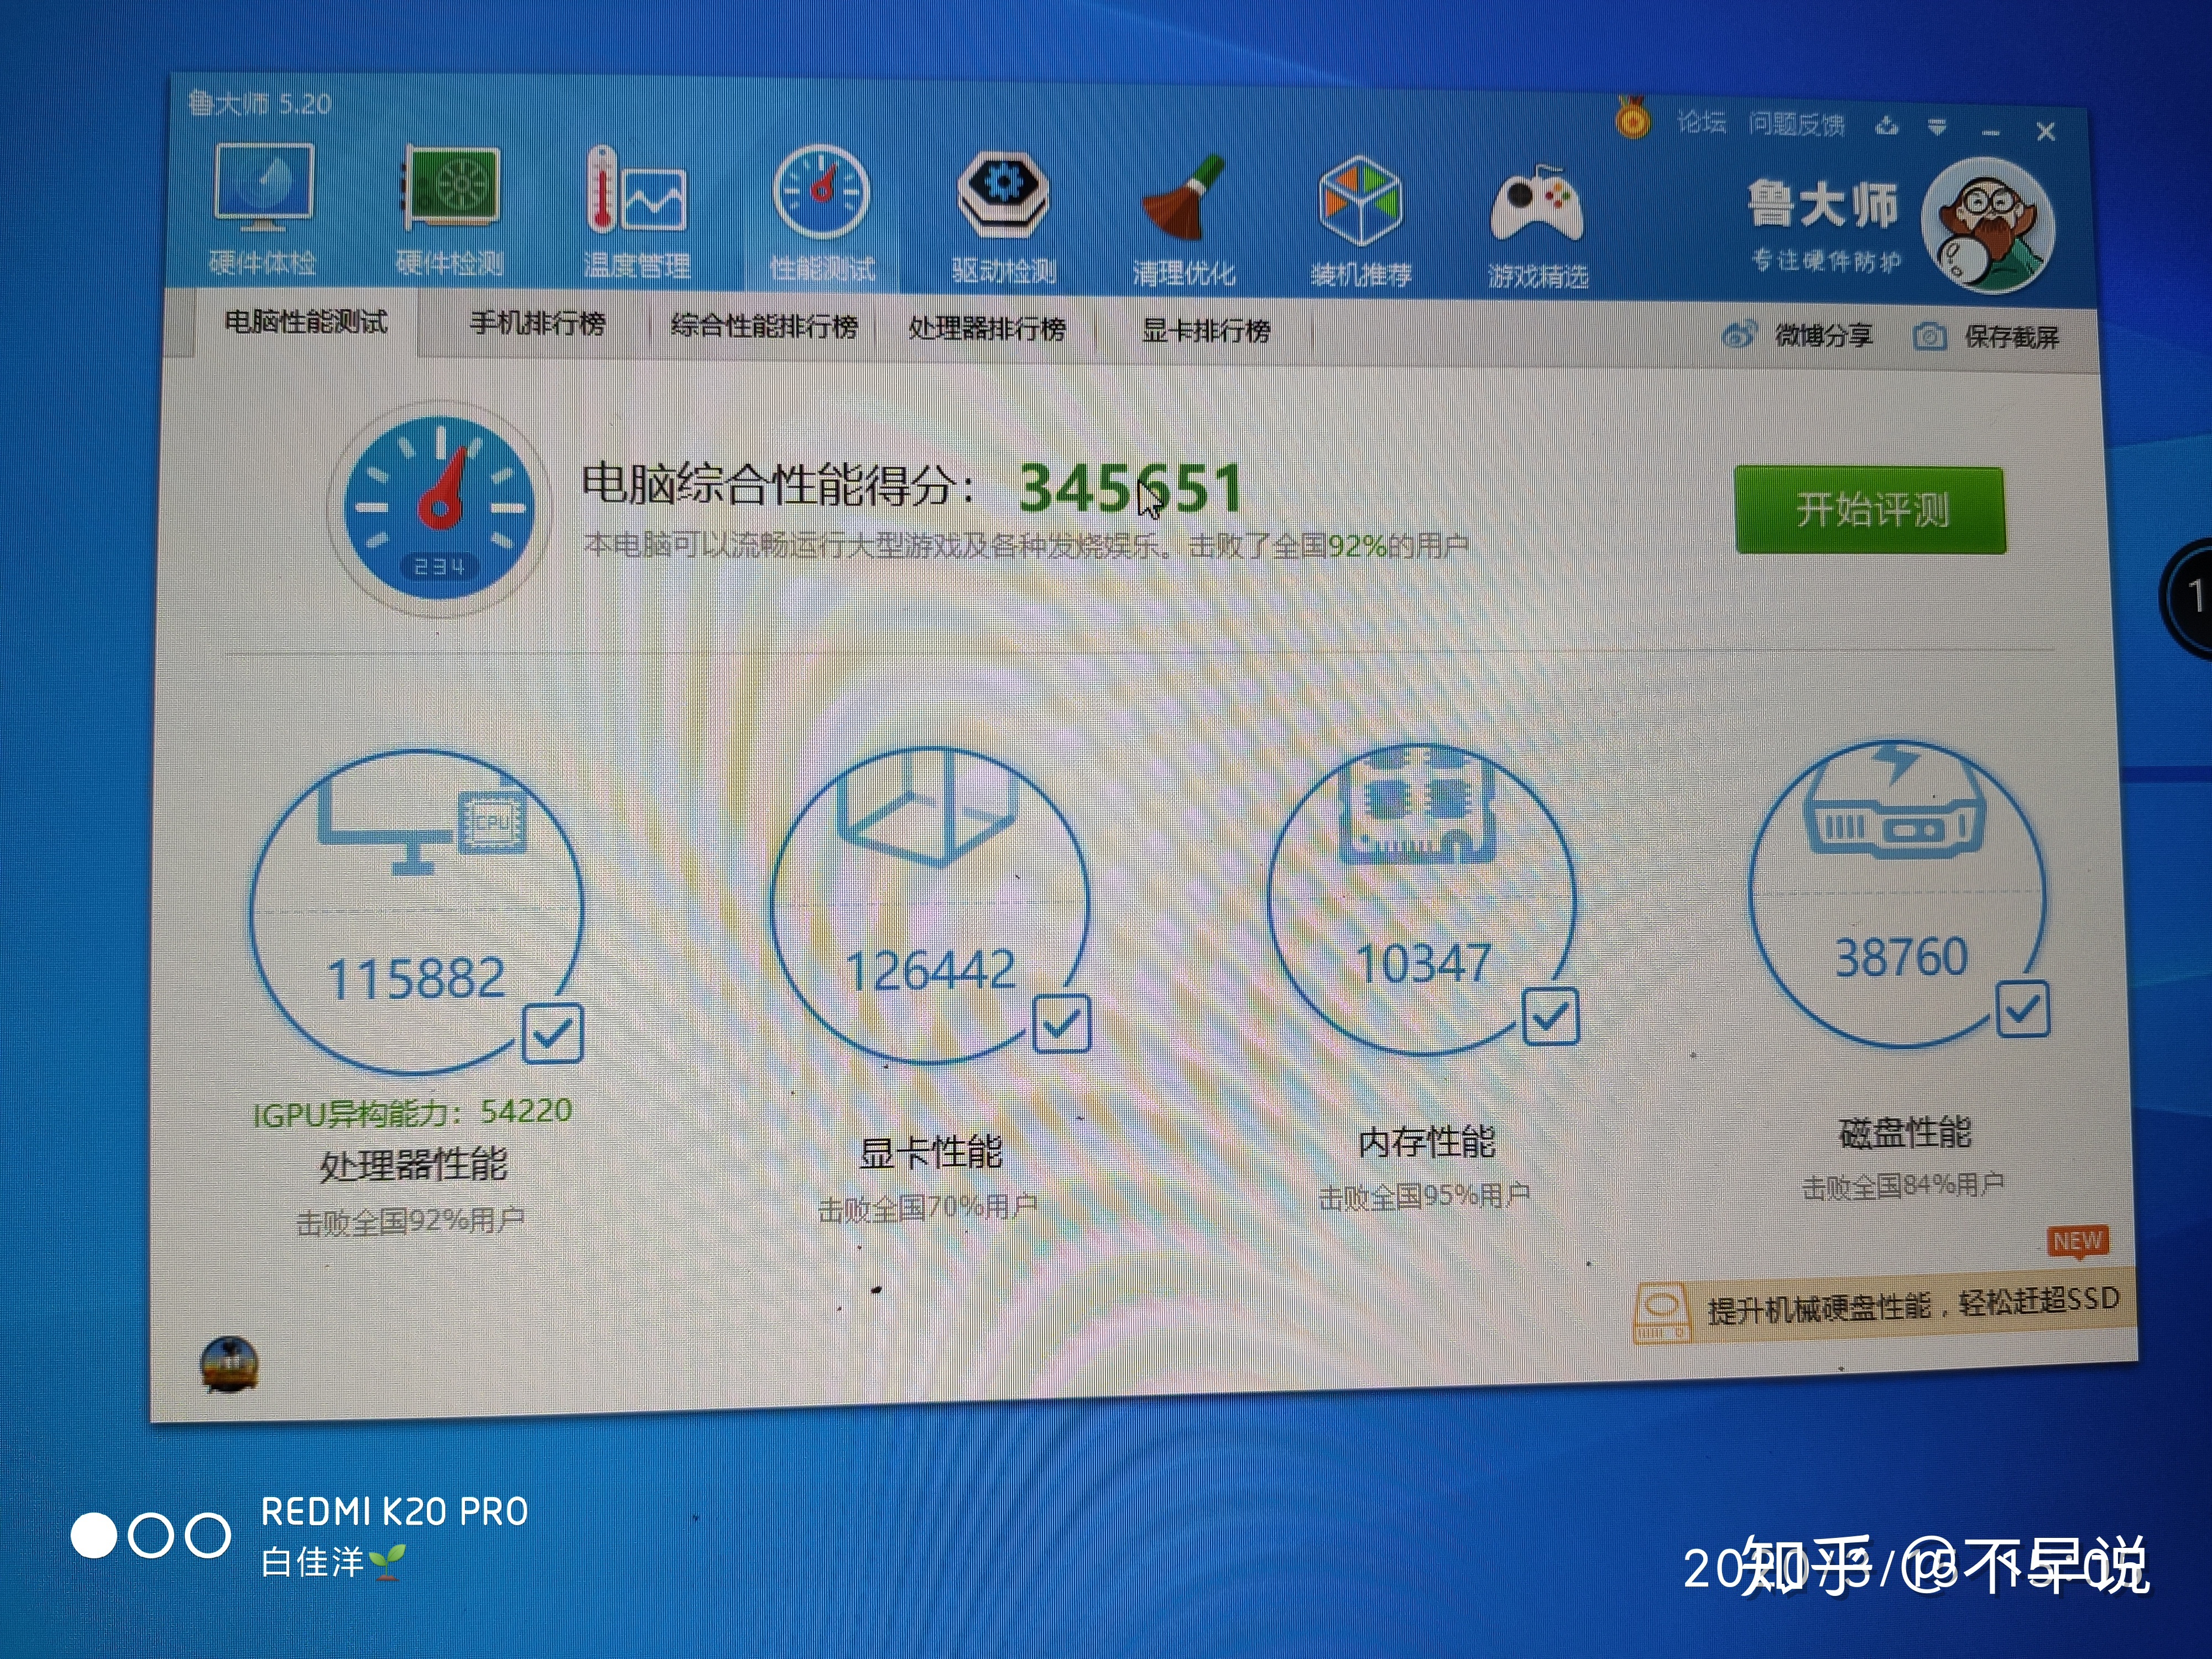The image size is (2212, 1659).
Task: Click 微博分享 share link
Action: [x=1823, y=335]
